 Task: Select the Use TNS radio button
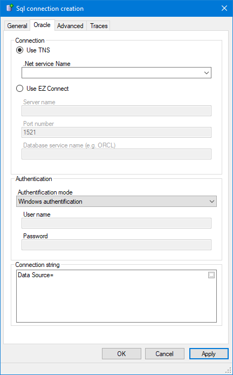19,50
